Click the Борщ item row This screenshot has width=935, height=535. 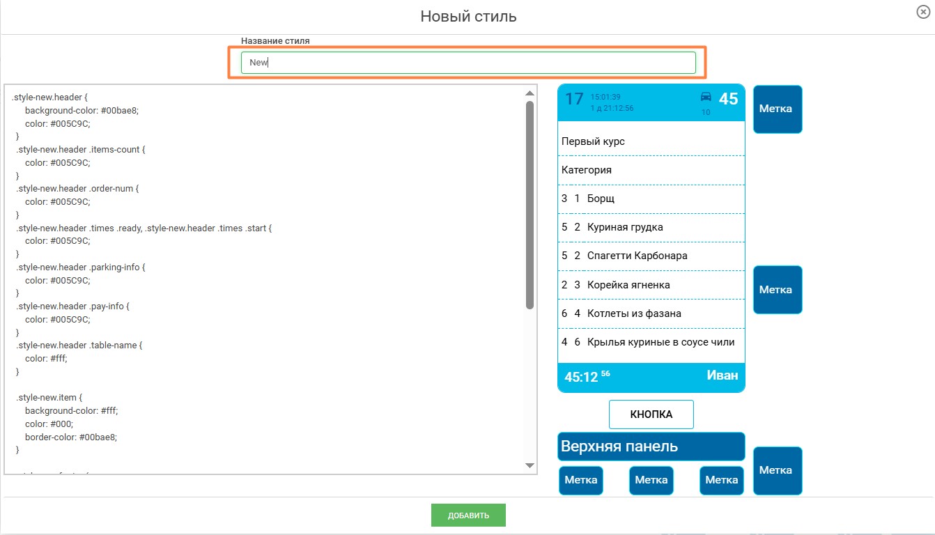651,199
